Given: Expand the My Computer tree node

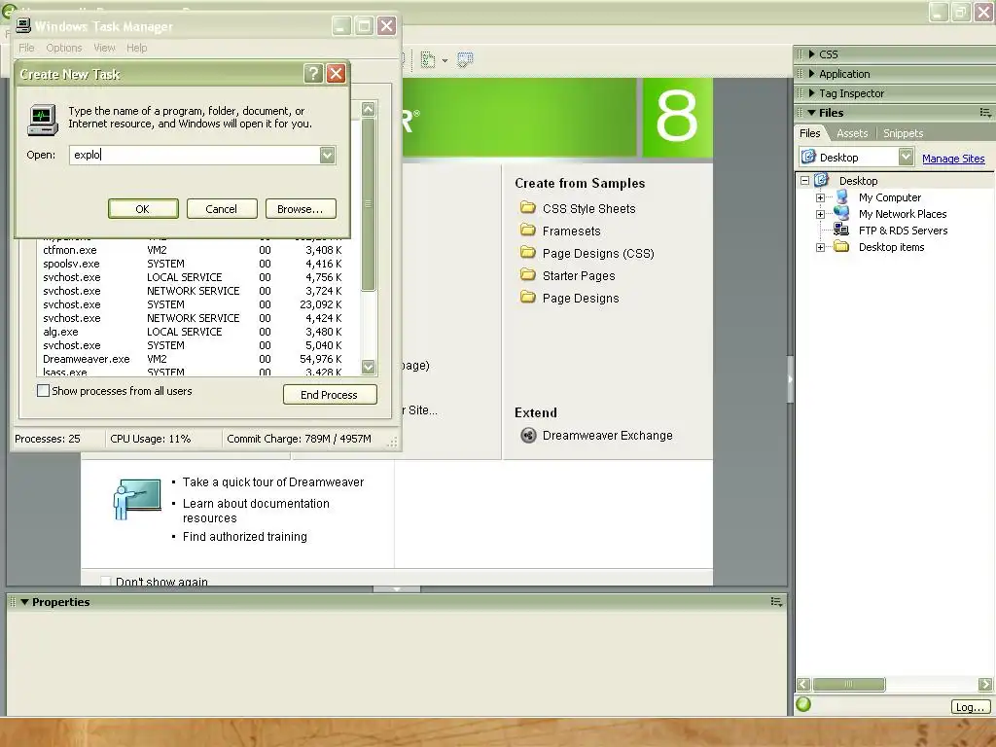Looking at the screenshot, I should tap(821, 197).
